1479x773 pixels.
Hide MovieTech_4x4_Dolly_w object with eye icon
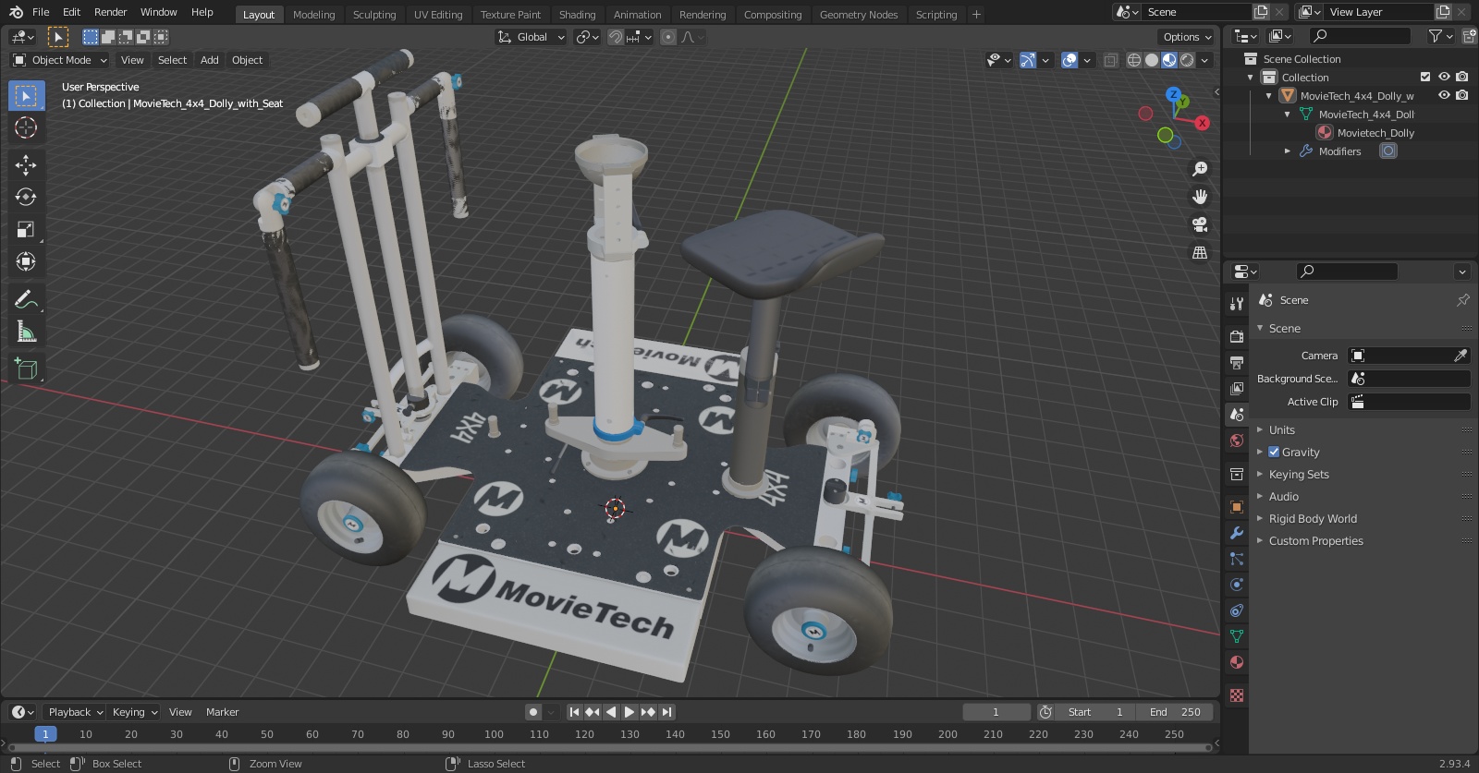point(1444,95)
